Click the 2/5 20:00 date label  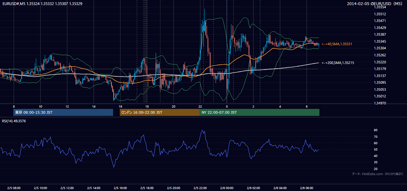[x=174, y=188]
